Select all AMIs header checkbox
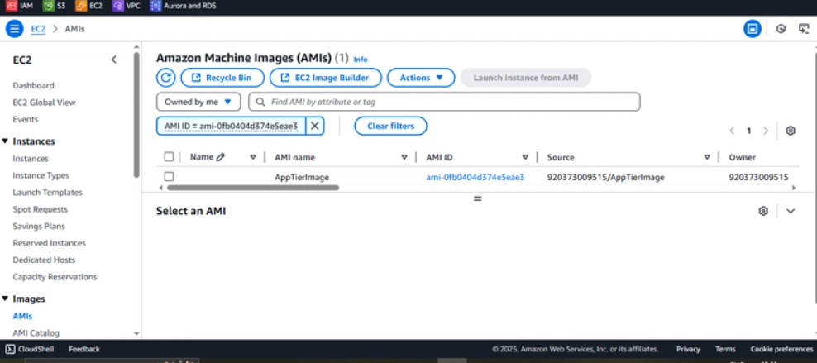This screenshot has height=363, width=817. tap(169, 157)
